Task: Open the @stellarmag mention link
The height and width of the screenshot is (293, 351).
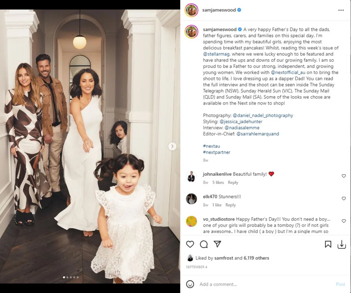Action: [216, 54]
